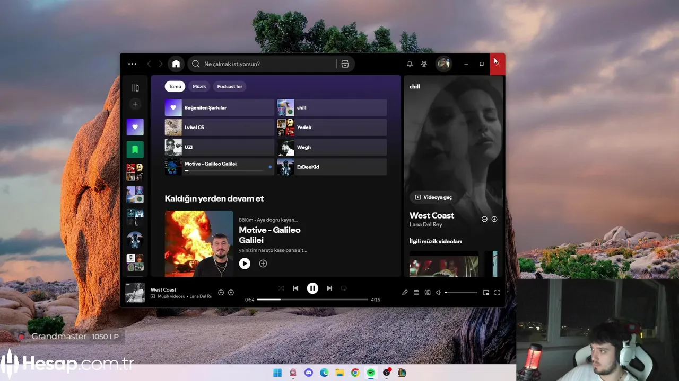Collapse the Your Library sidebar
Screen dimensions: 679x381
pos(135,88)
